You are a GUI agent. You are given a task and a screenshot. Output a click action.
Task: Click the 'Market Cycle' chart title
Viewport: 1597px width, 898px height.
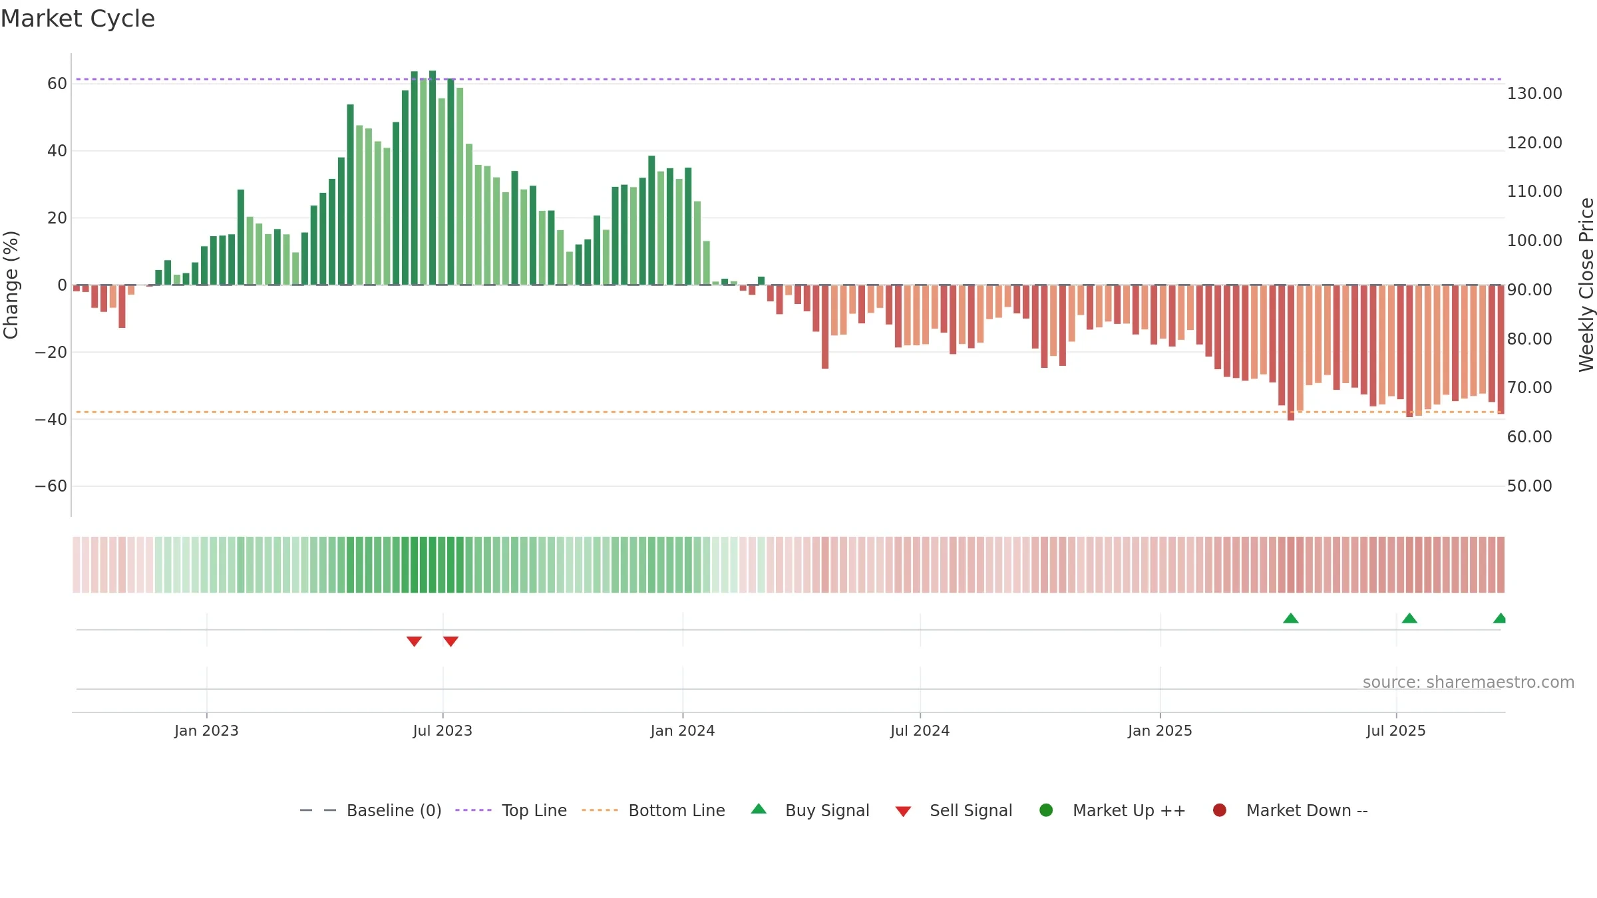(x=78, y=19)
